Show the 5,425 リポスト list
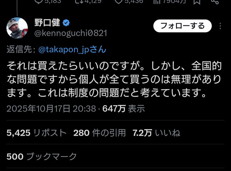The height and width of the screenshot is (171, 231). (x=36, y=133)
